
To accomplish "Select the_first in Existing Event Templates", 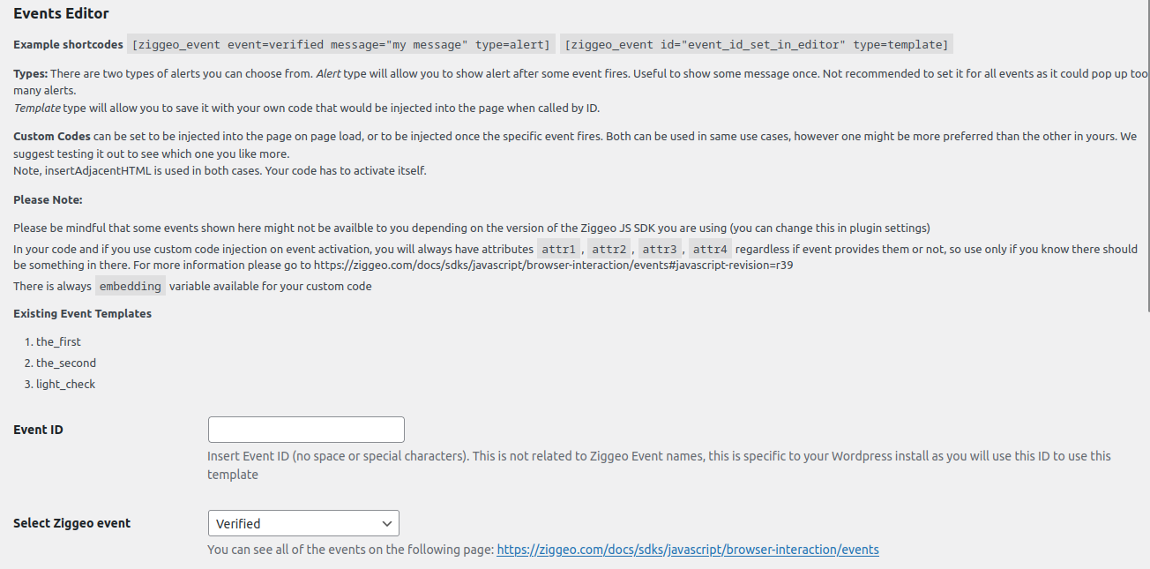I will click(x=58, y=341).
